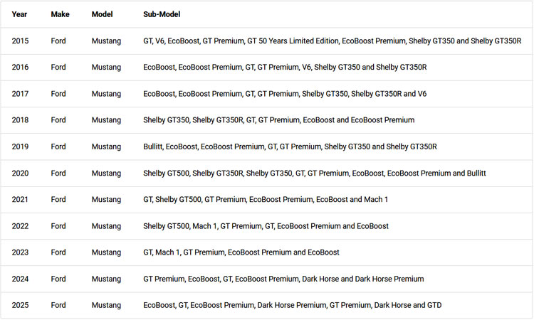Click the 2025 year cell
This screenshot has height=320, width=534.
(x=20, y=305)
